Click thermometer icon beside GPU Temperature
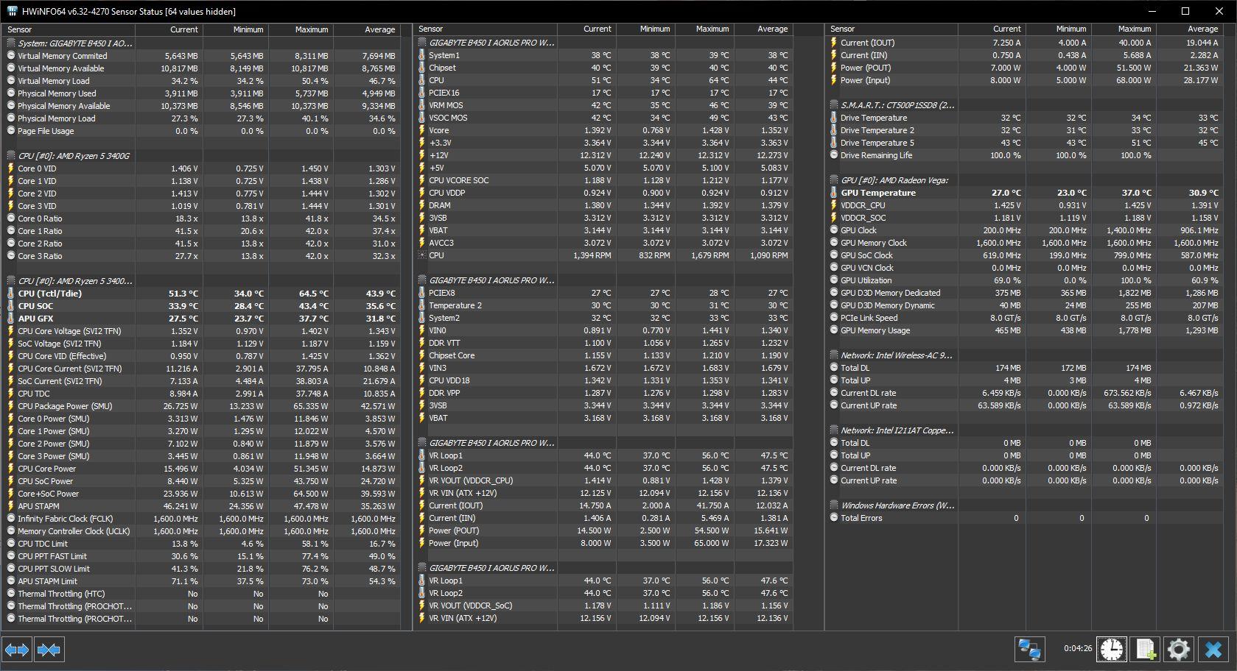1237x671 pixels. click(x=834, y=193)
